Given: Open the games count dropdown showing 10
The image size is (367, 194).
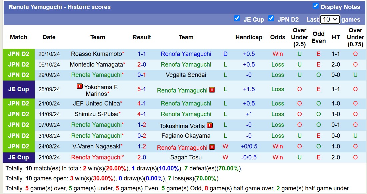Looking at the screenshot, I should coord(330,19).
